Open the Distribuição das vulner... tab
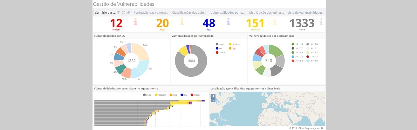Viewport: 417px width, 130px height. coord(266,13)
